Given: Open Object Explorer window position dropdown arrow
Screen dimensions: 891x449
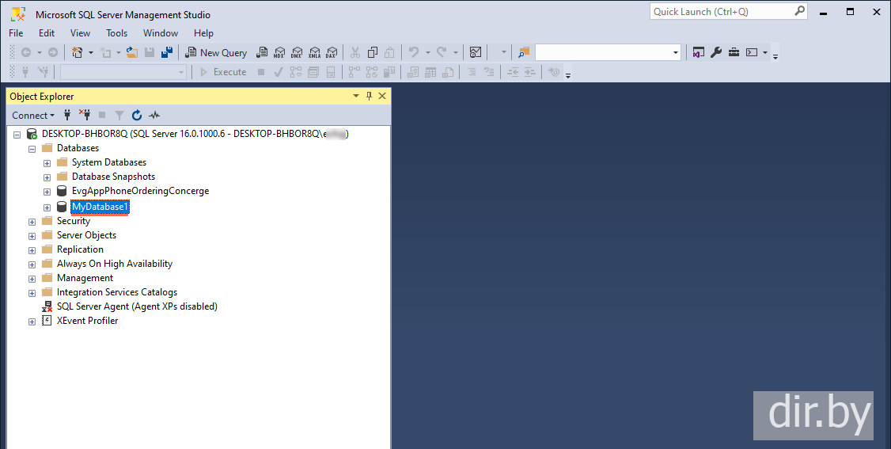Looking at the screenshot, I should (x=356, y=96).
